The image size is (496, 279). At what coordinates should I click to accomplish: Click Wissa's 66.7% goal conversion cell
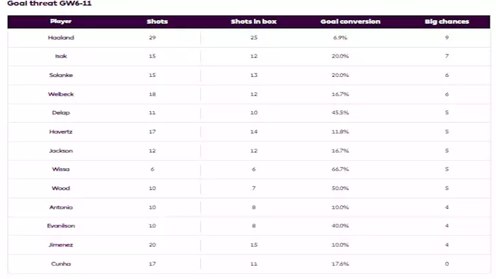click(340, 169)
